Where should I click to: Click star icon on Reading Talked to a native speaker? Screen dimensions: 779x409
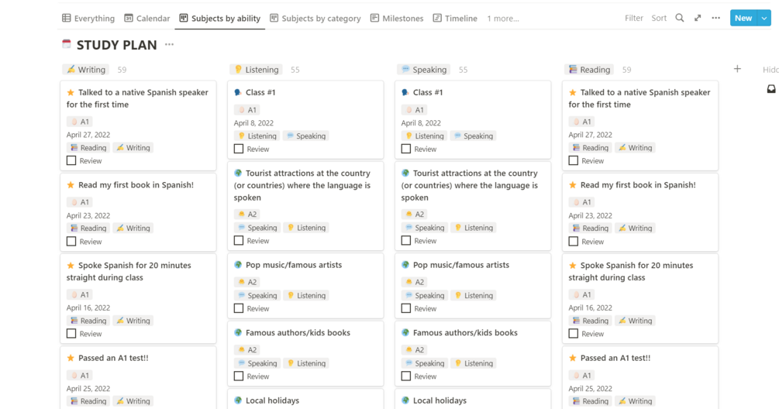pos(573,92)
